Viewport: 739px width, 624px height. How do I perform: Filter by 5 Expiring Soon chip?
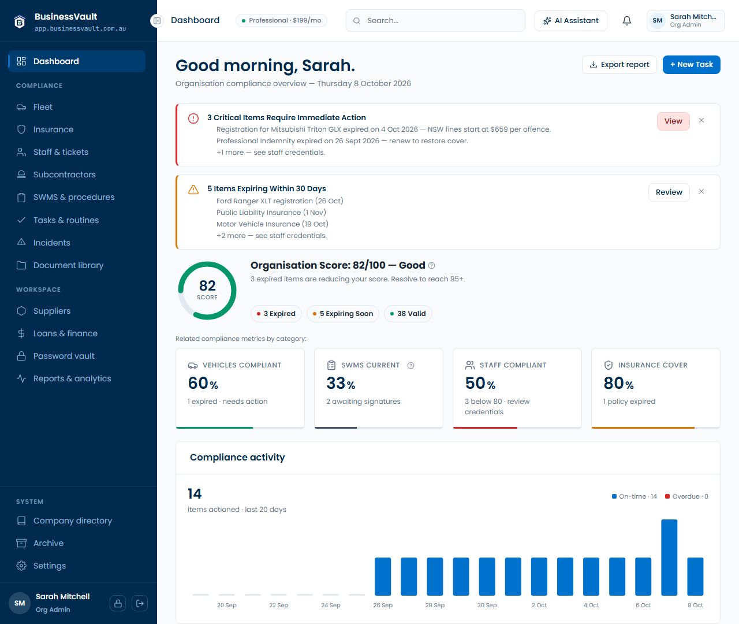tap(343, 314)
